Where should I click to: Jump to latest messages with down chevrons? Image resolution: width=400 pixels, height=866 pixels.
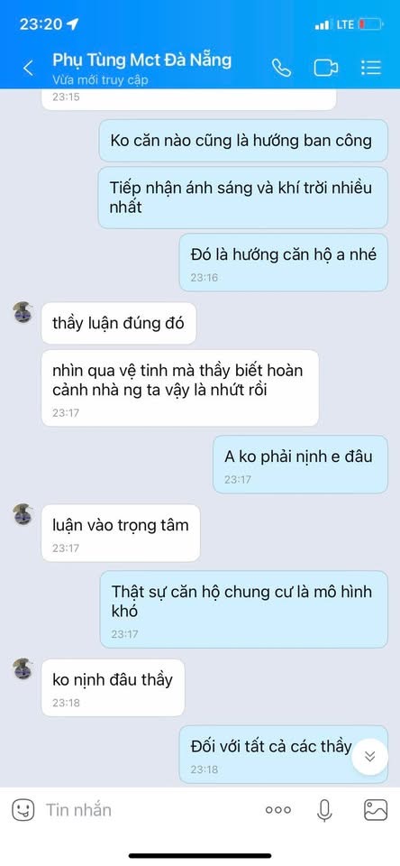click(370, 756)
